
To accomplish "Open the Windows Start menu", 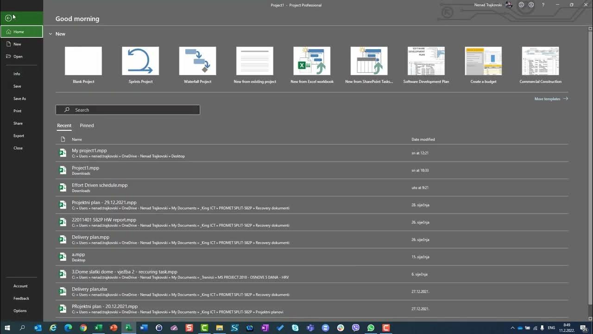I will coord(7,328).
